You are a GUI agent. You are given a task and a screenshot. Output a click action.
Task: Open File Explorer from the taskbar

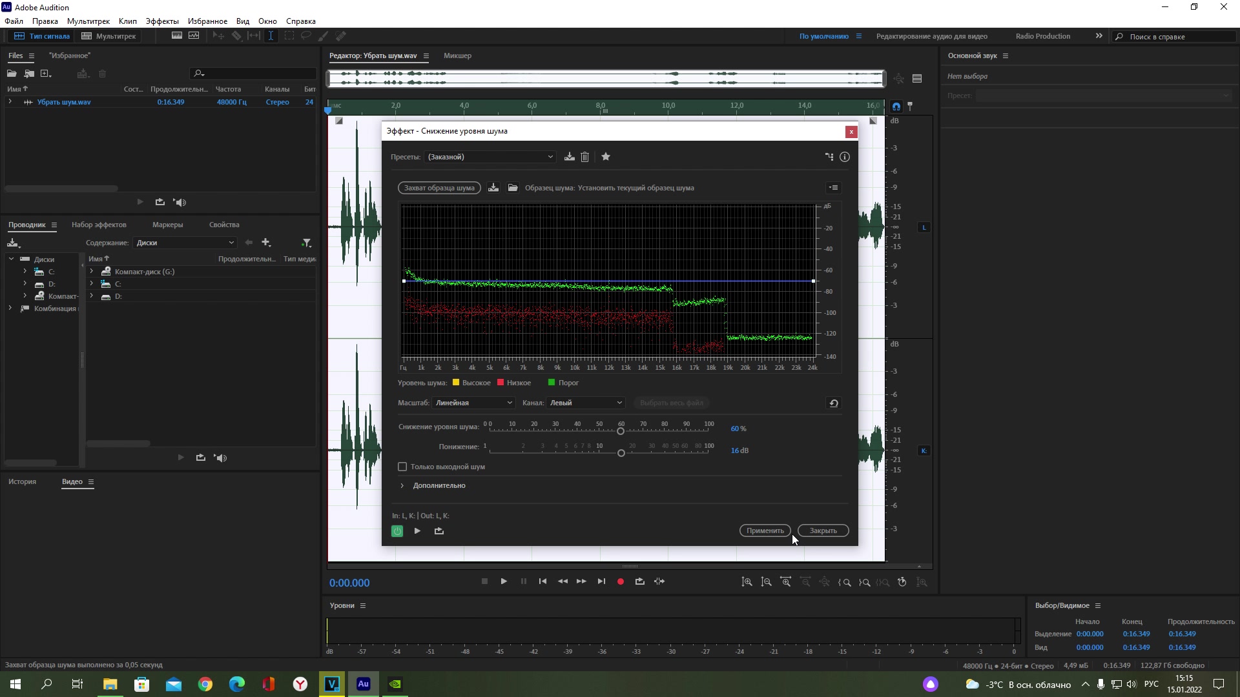pyautogui.click(x=110, y=684)
